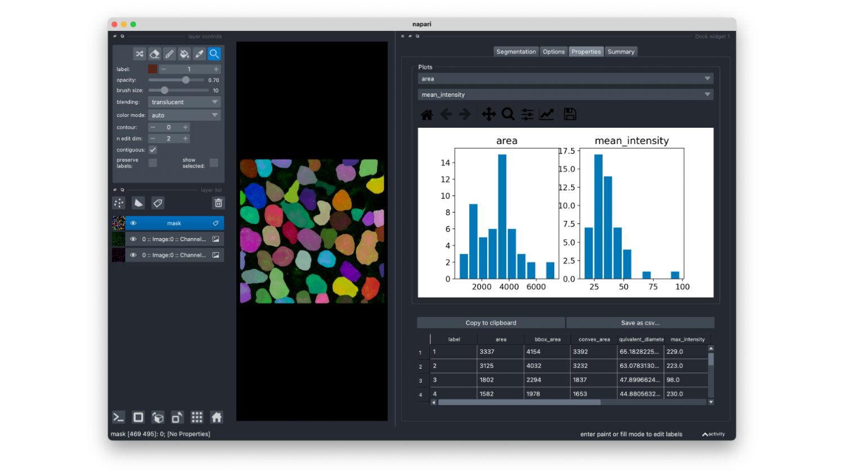This screenshot has width=844, height=475.
Task: Enable the preserve labels checkbox
Action: (x=152, y=163)
